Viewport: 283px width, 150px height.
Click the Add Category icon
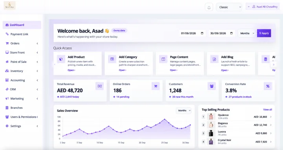pos(112,59)
